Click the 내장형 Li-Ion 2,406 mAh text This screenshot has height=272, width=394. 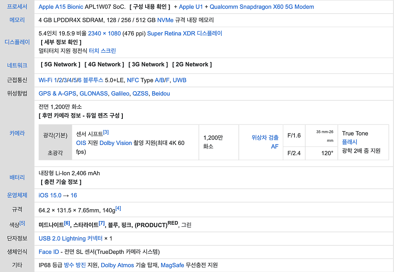tap(69, 173)
